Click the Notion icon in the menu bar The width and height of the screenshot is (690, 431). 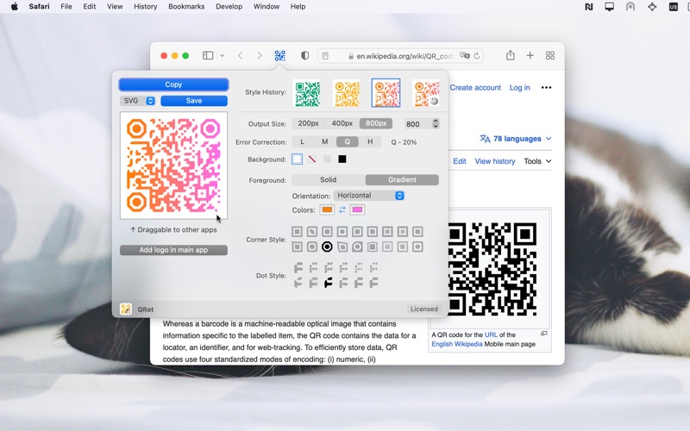click(x=589, y=7)
